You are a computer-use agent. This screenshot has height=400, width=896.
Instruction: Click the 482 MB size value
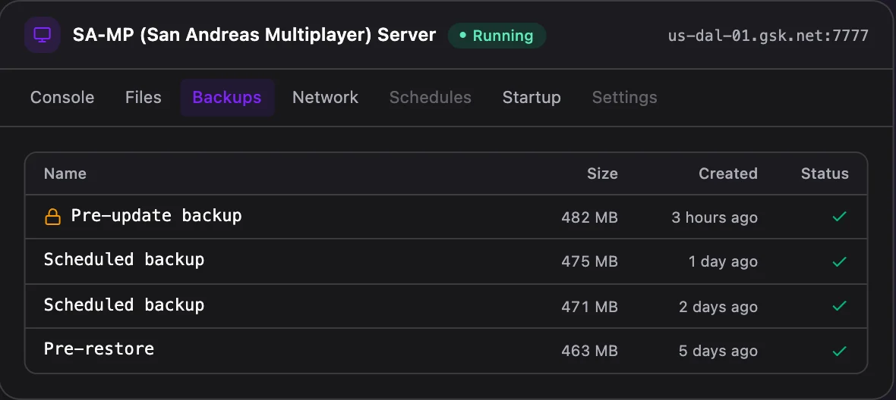(590, 217)
